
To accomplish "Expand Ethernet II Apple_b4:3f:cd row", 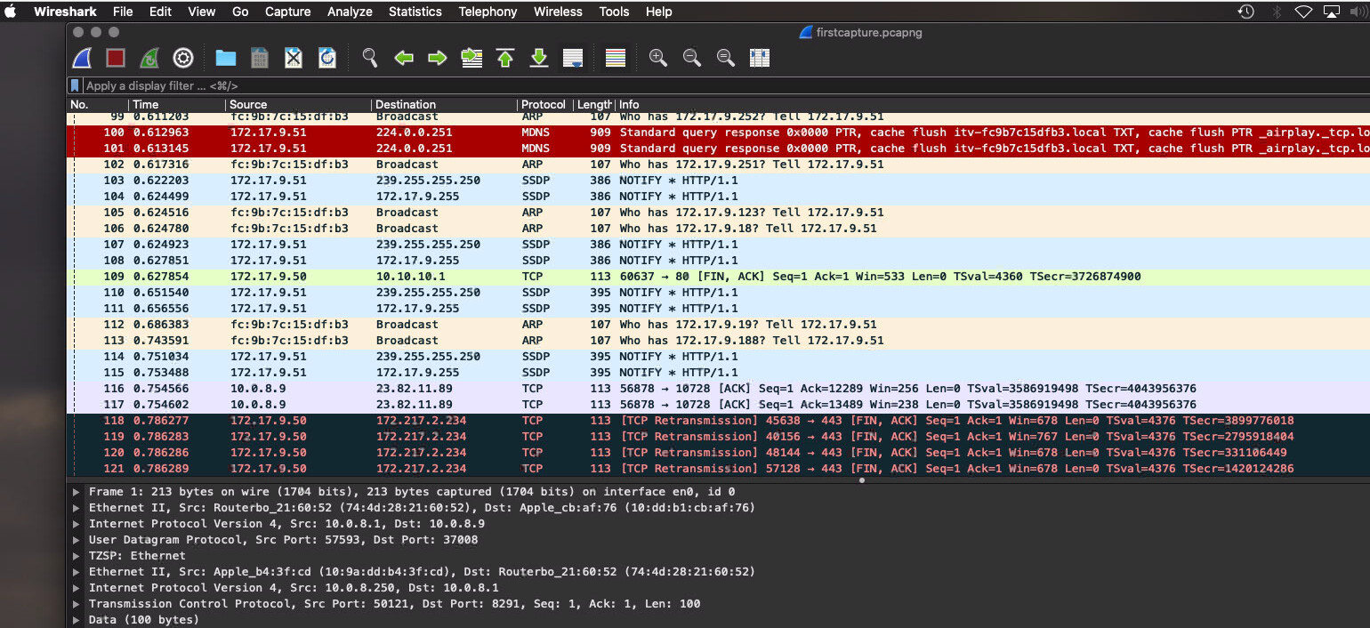I will click(x=77, y=571).
